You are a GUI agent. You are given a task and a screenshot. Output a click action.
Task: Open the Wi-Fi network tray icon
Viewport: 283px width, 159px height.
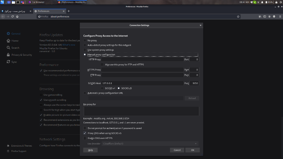[x=258, y=2]
